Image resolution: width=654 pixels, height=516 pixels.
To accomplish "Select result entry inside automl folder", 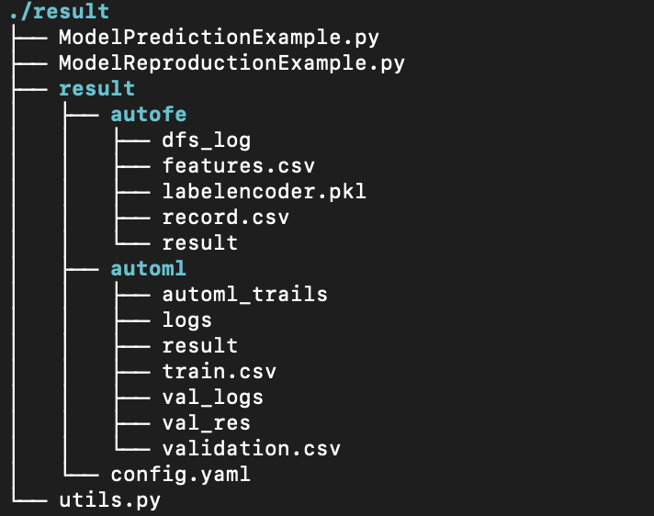I will click(x=199, y=346).
